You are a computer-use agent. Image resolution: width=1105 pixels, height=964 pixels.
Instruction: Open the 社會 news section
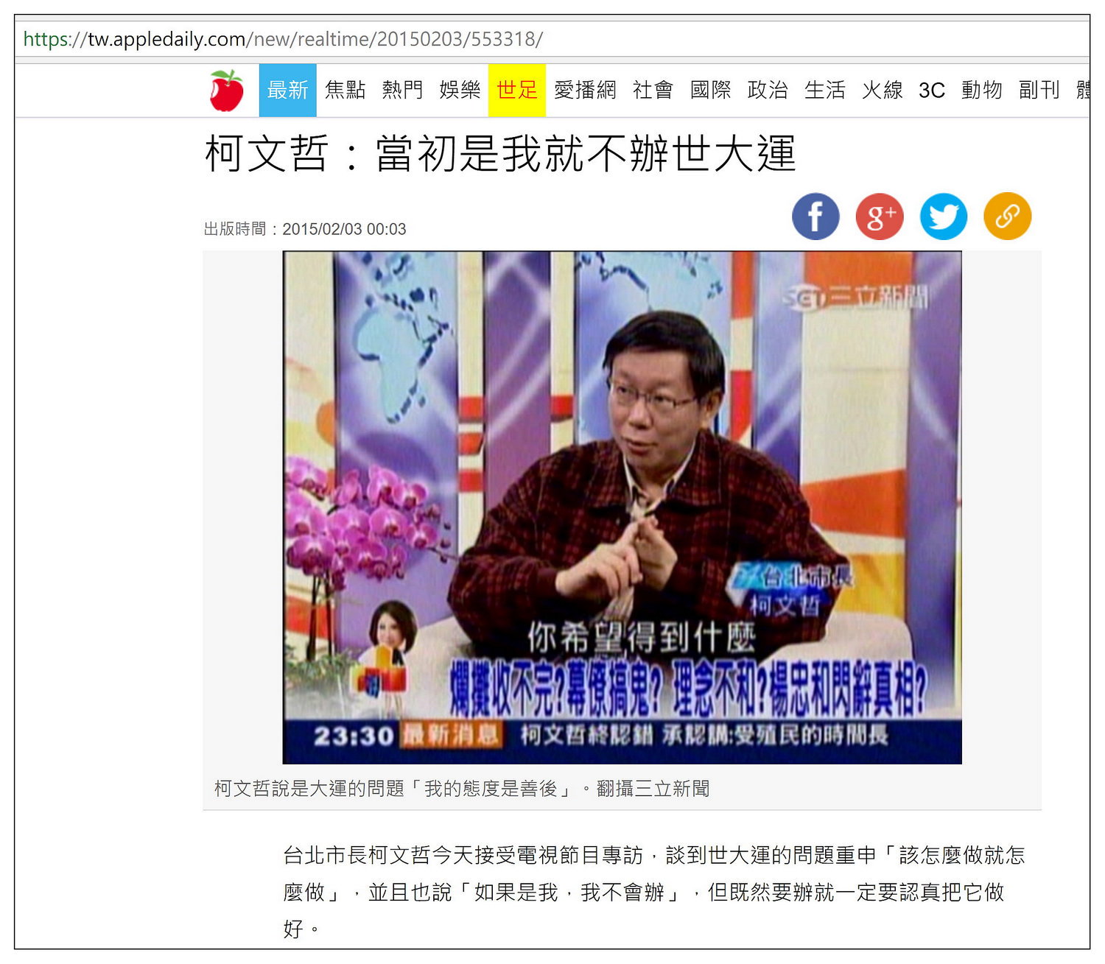tap(653, 90)
